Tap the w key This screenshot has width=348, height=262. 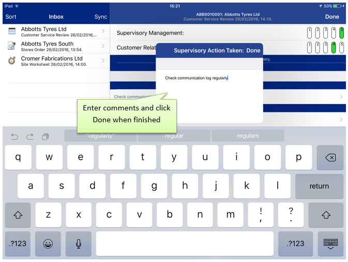tap(49, 157)
